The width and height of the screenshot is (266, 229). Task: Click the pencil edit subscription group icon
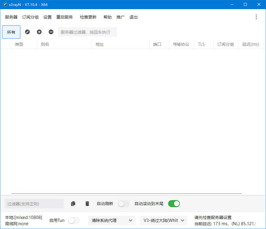pos(27,32)
